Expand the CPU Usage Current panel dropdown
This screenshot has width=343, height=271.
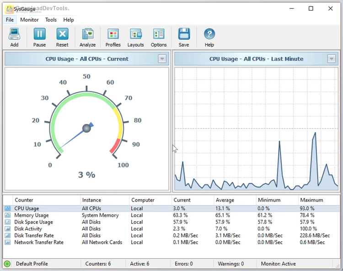(162, 59)
